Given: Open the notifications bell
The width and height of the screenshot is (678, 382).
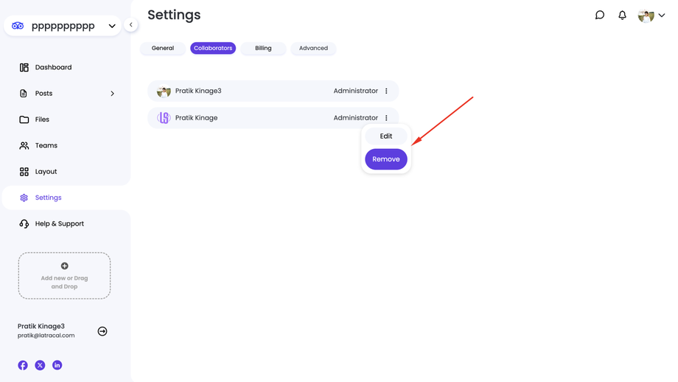Looking at the screenshot, I should (622, 15).
